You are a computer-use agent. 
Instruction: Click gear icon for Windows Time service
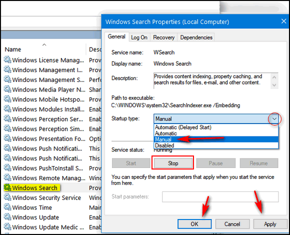(7, 207)
